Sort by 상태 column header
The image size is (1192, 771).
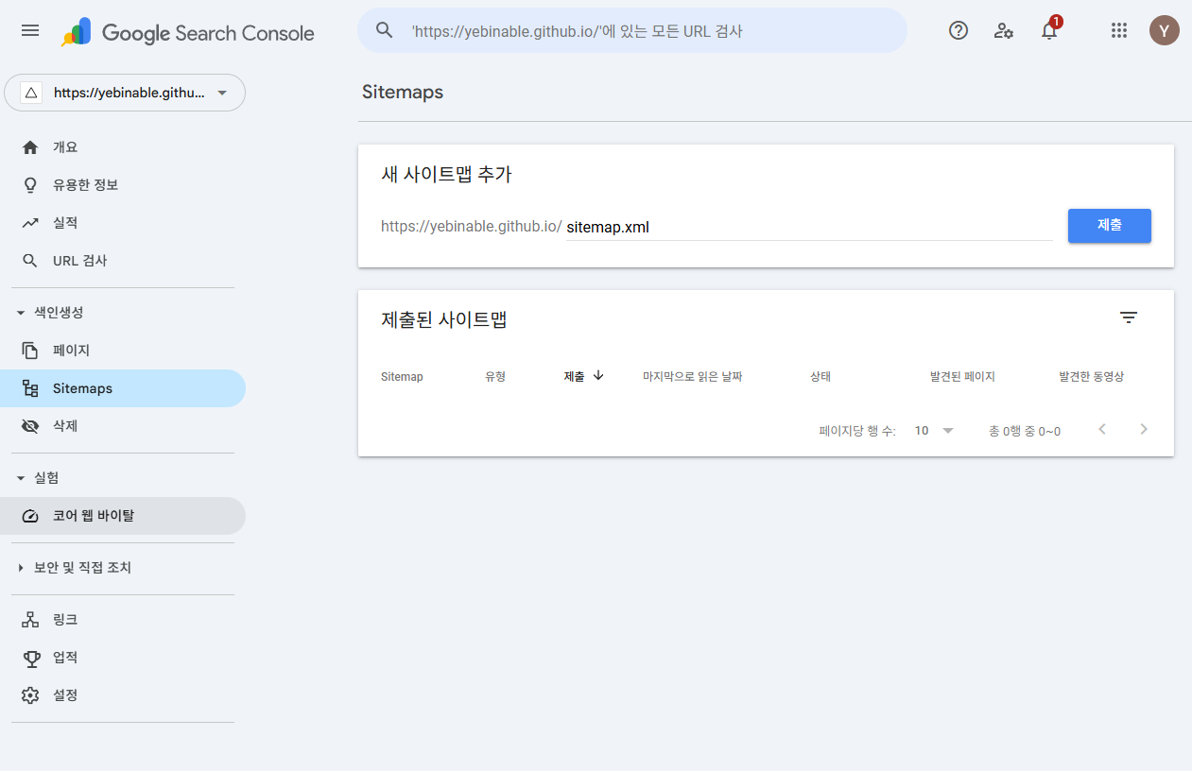[821, 376]
